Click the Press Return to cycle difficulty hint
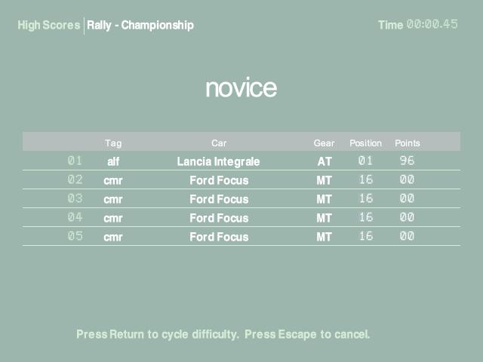The image size is (483, 362). click(157, 334)
